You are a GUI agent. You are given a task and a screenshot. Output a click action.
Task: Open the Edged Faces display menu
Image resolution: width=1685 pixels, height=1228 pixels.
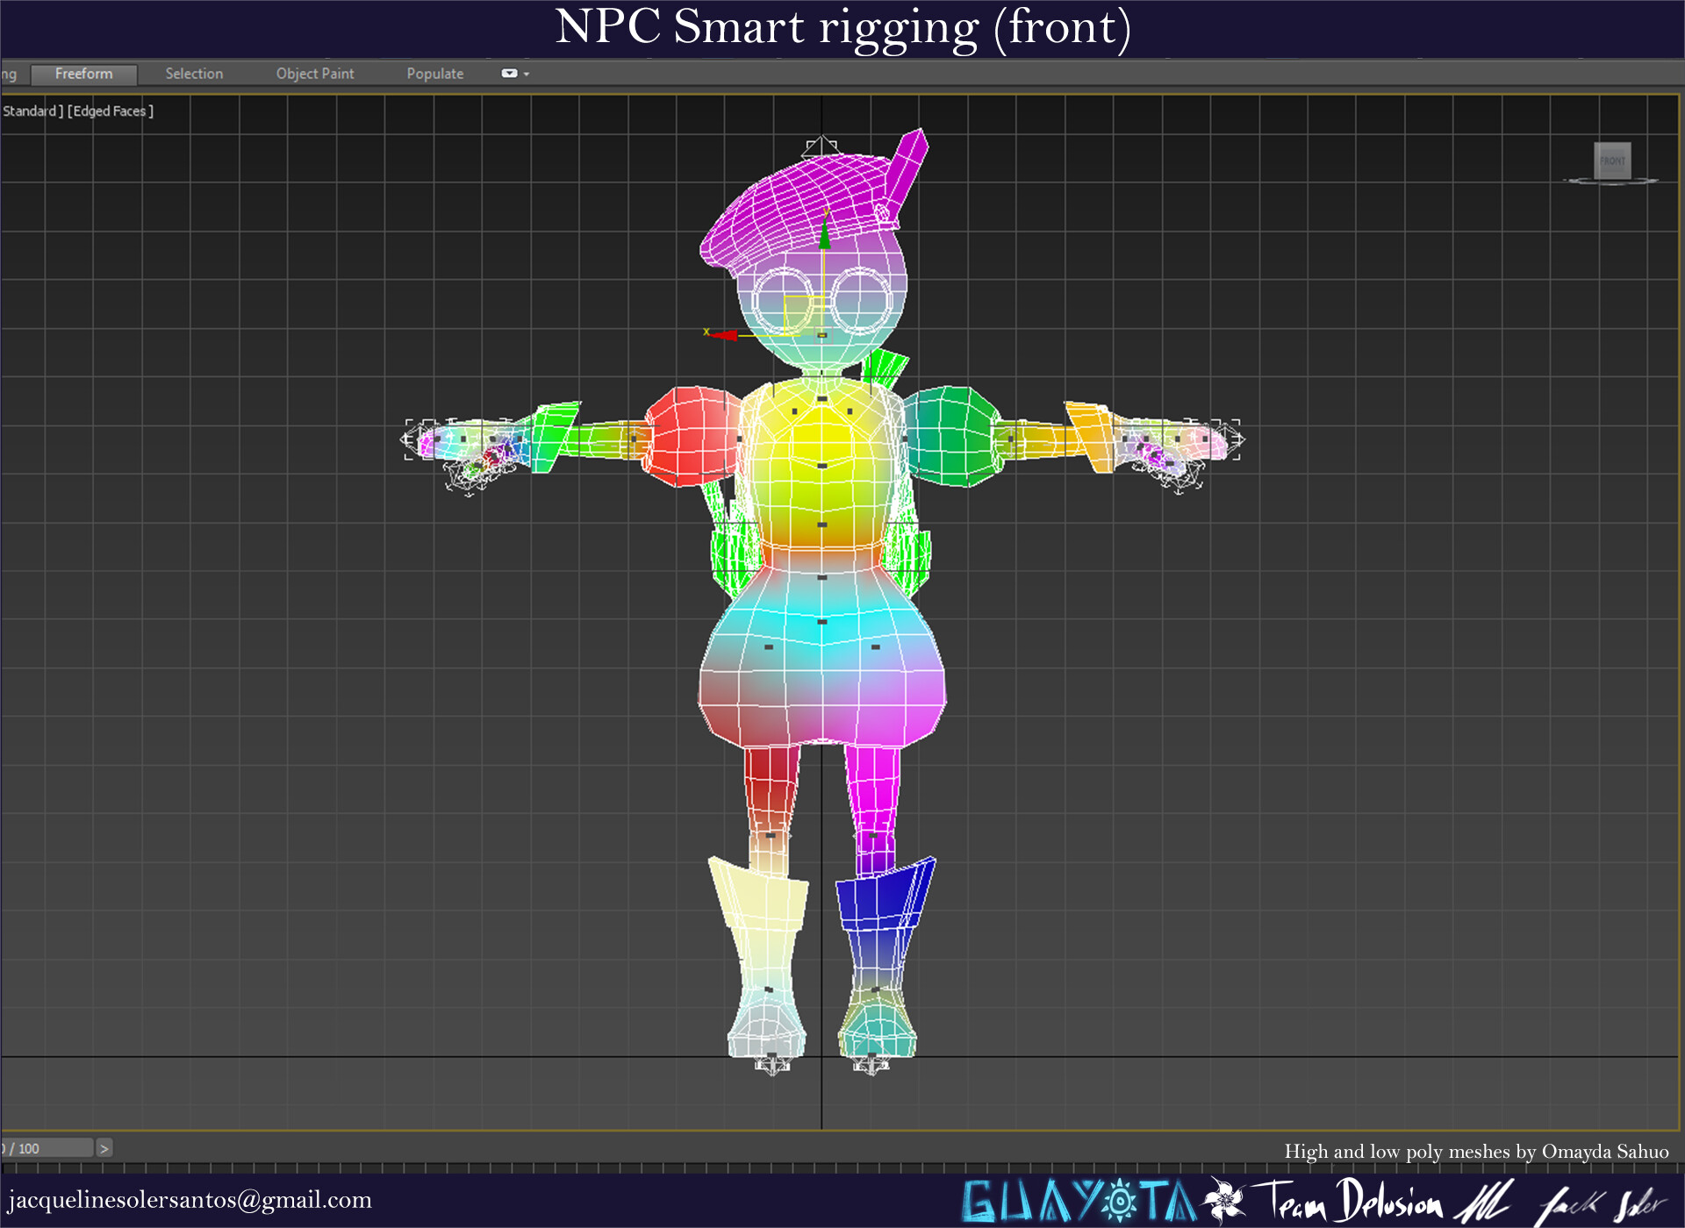[x=108, y=111]
